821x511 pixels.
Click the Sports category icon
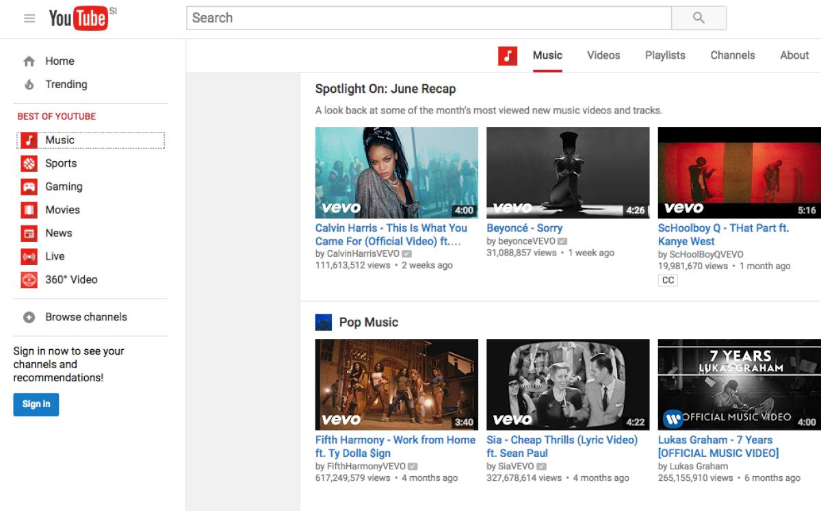(29, 163)
